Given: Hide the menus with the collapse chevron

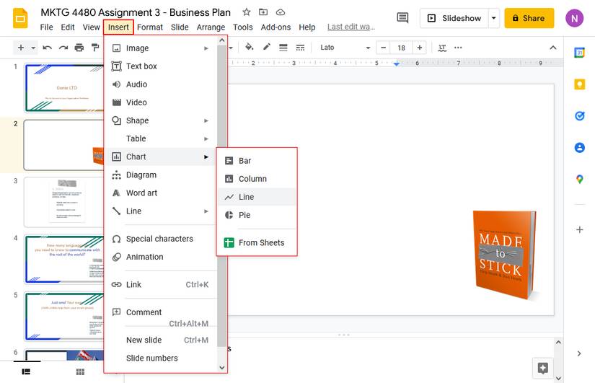Looking at the screenshot, I should click(553, 48).
